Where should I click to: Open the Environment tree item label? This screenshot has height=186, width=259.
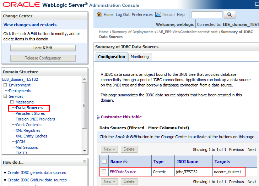(x=20, y=85)
